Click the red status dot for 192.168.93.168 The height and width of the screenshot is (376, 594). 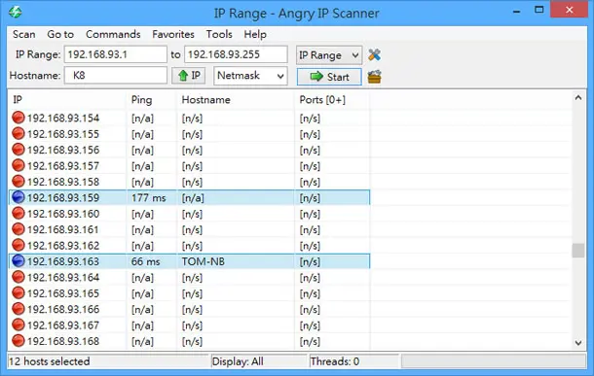pyautogui.click(x=19, y=341)
